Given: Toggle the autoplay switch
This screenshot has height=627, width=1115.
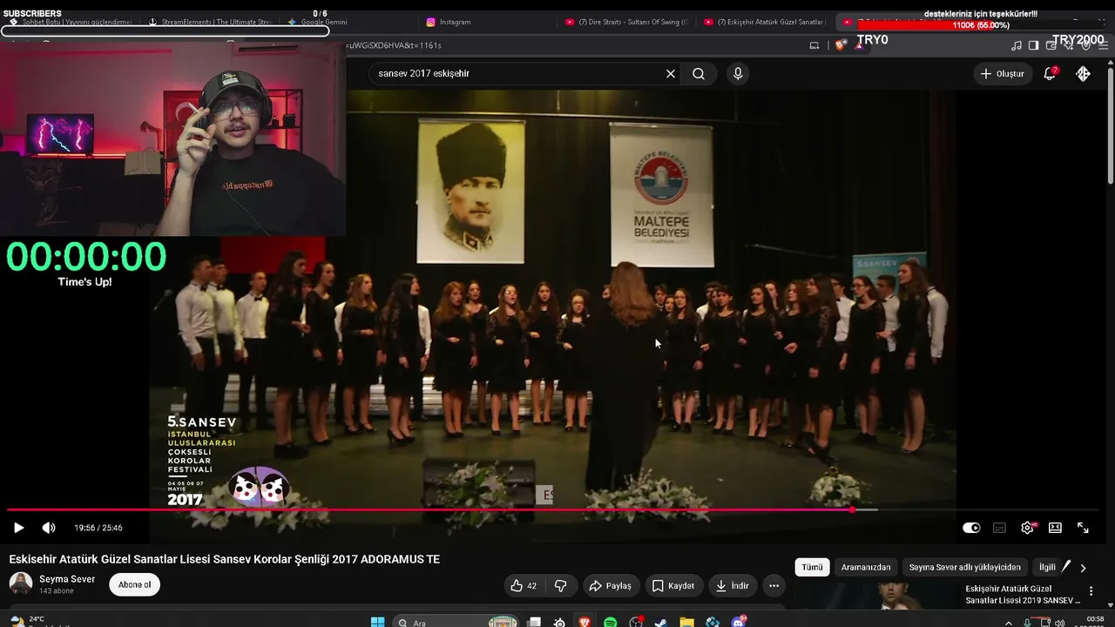Looking at the screenshot, I should click(971, 528).
